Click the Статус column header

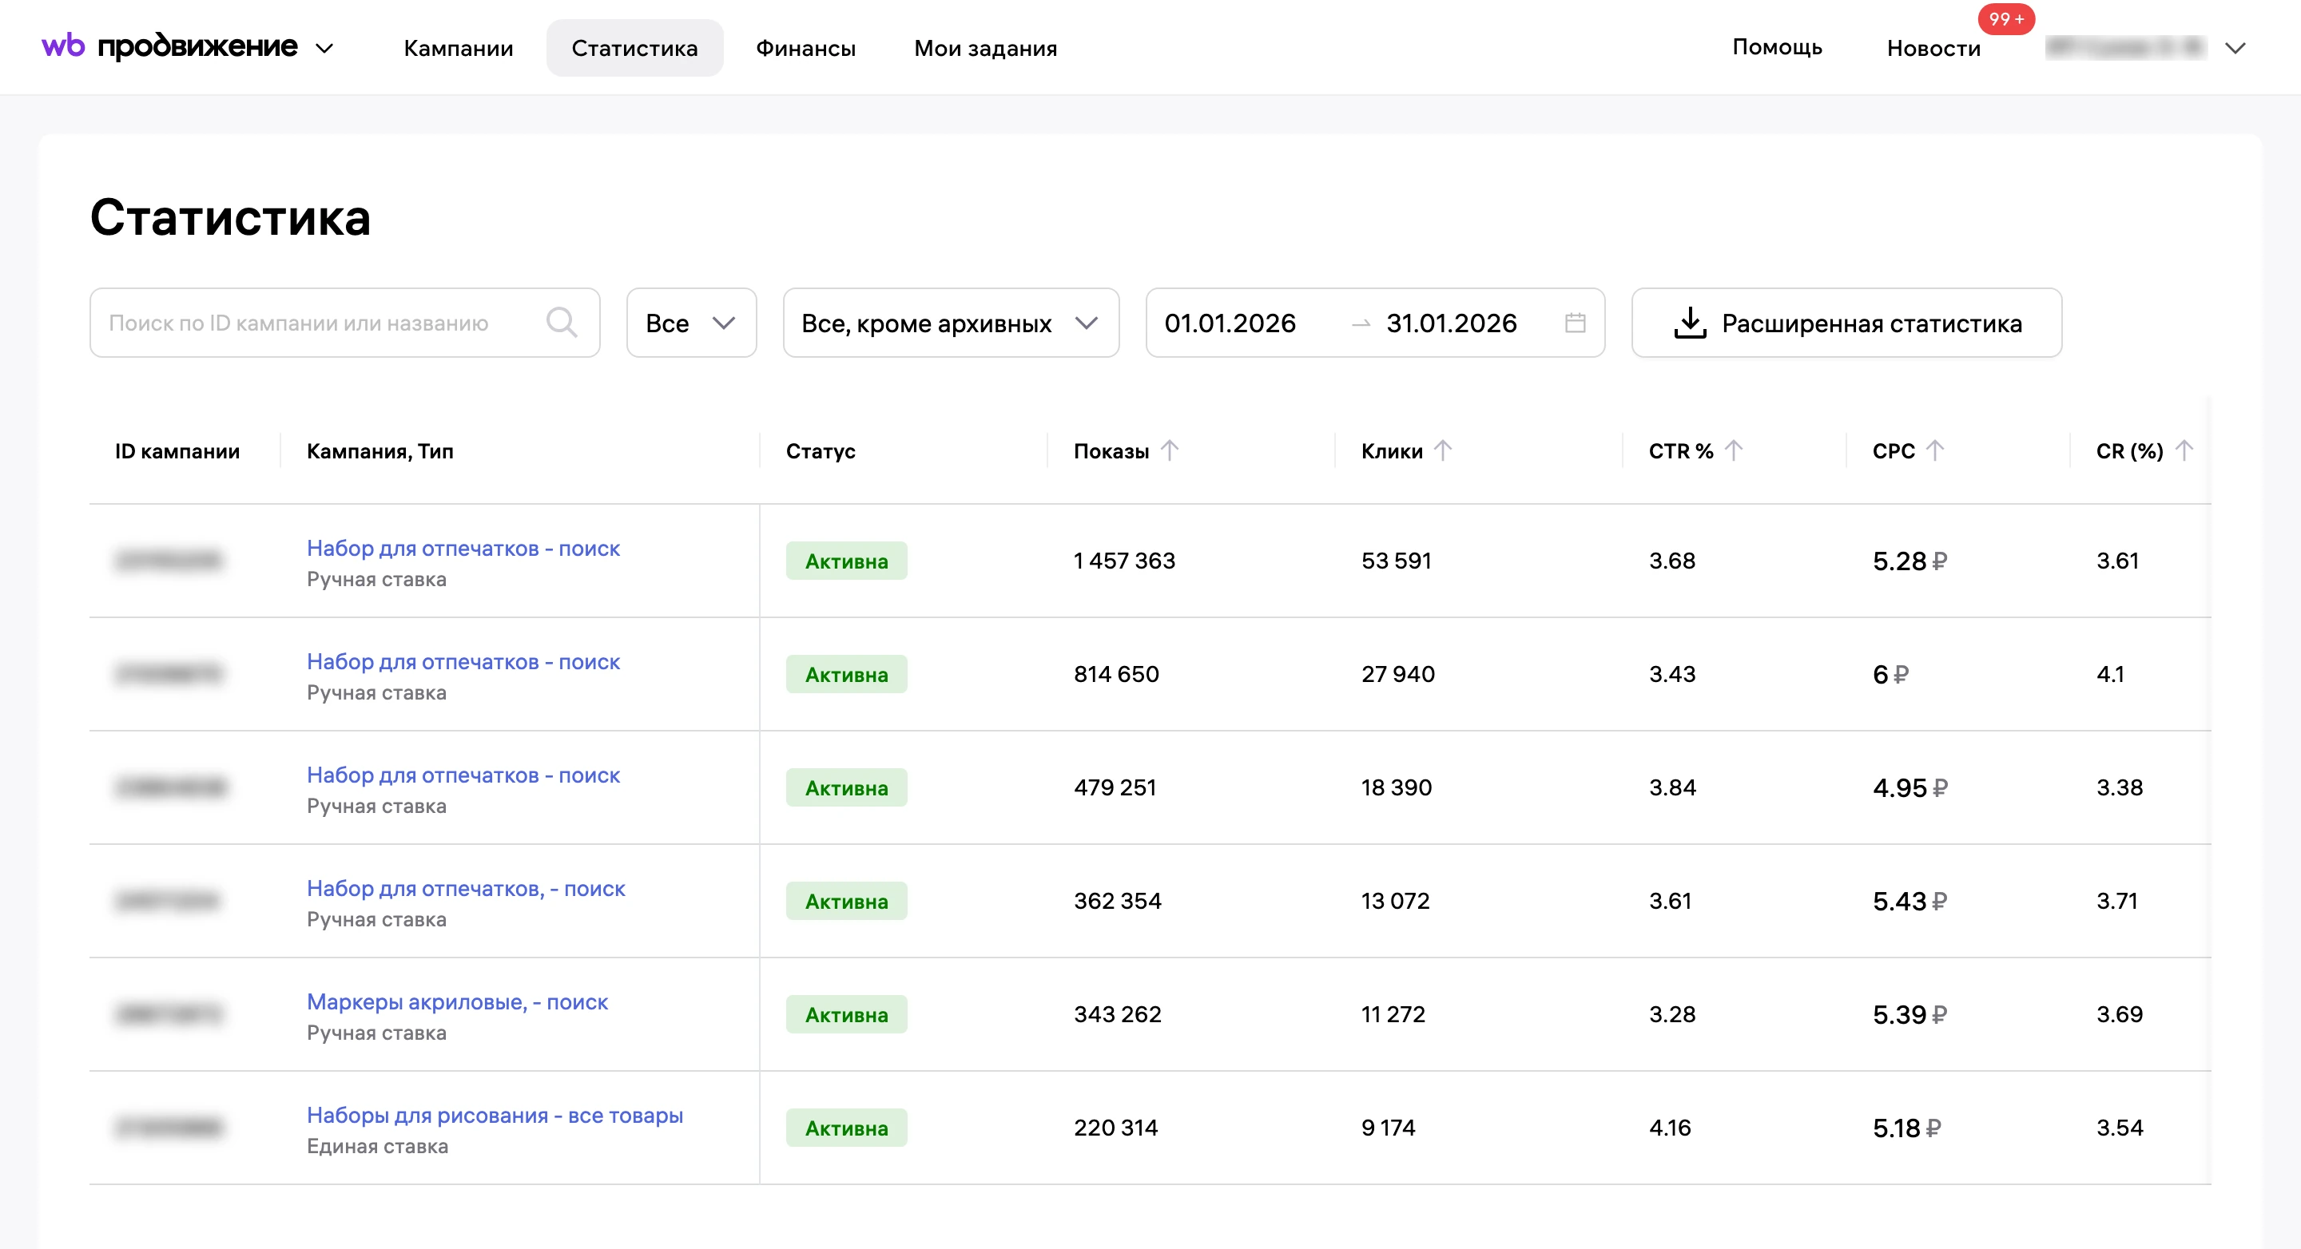pyautogui.click(x=820, y=451)
